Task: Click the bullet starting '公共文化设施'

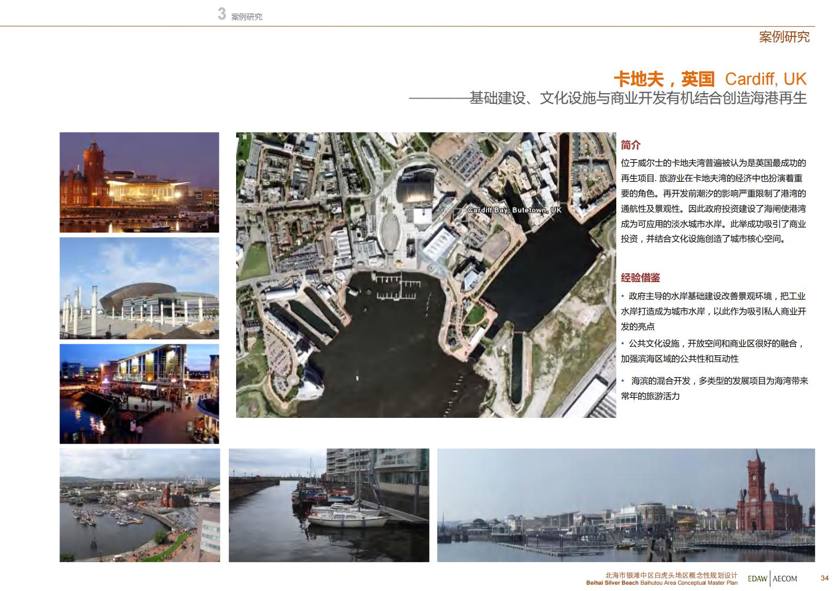Action: click(x=714, y=351)
